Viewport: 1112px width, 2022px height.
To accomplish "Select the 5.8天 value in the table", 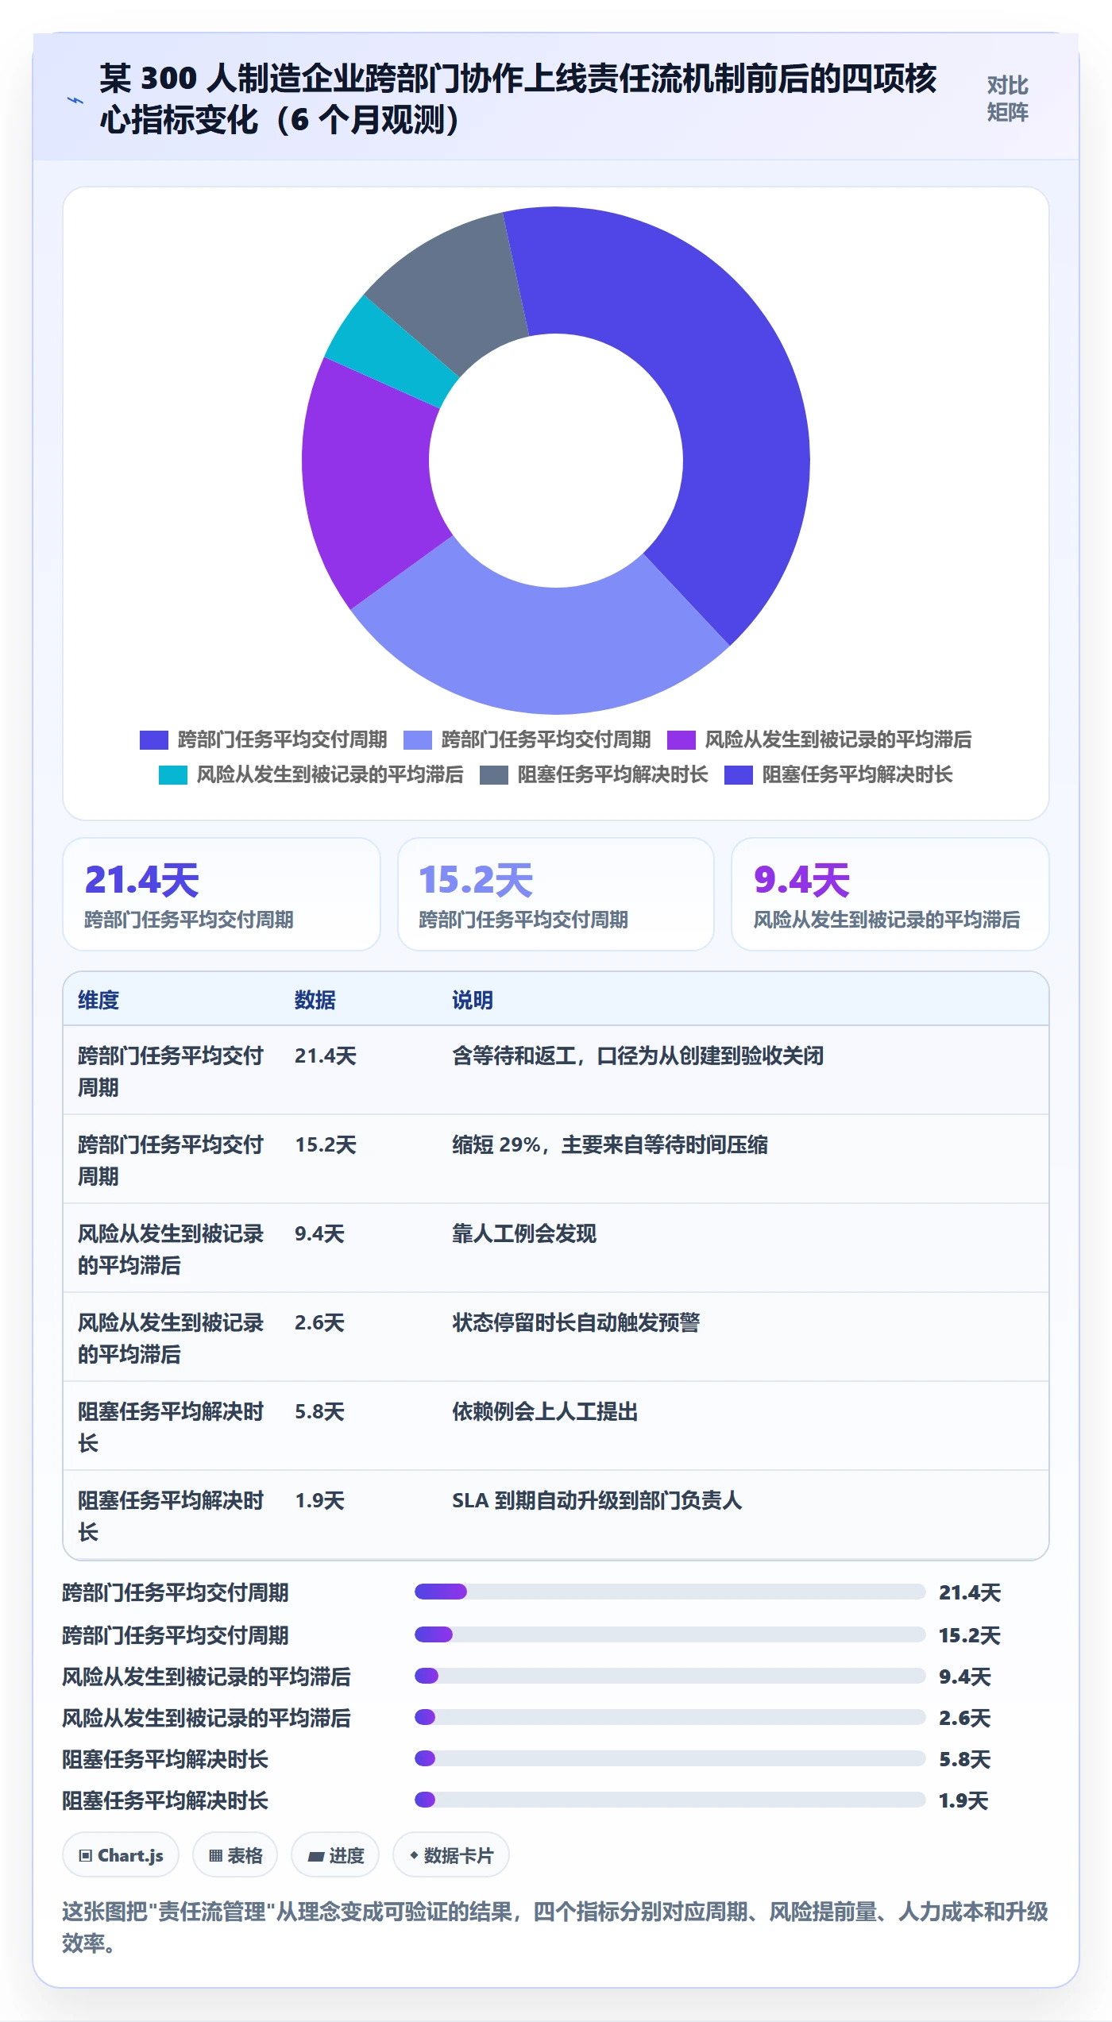I will tap(319, 1411).
